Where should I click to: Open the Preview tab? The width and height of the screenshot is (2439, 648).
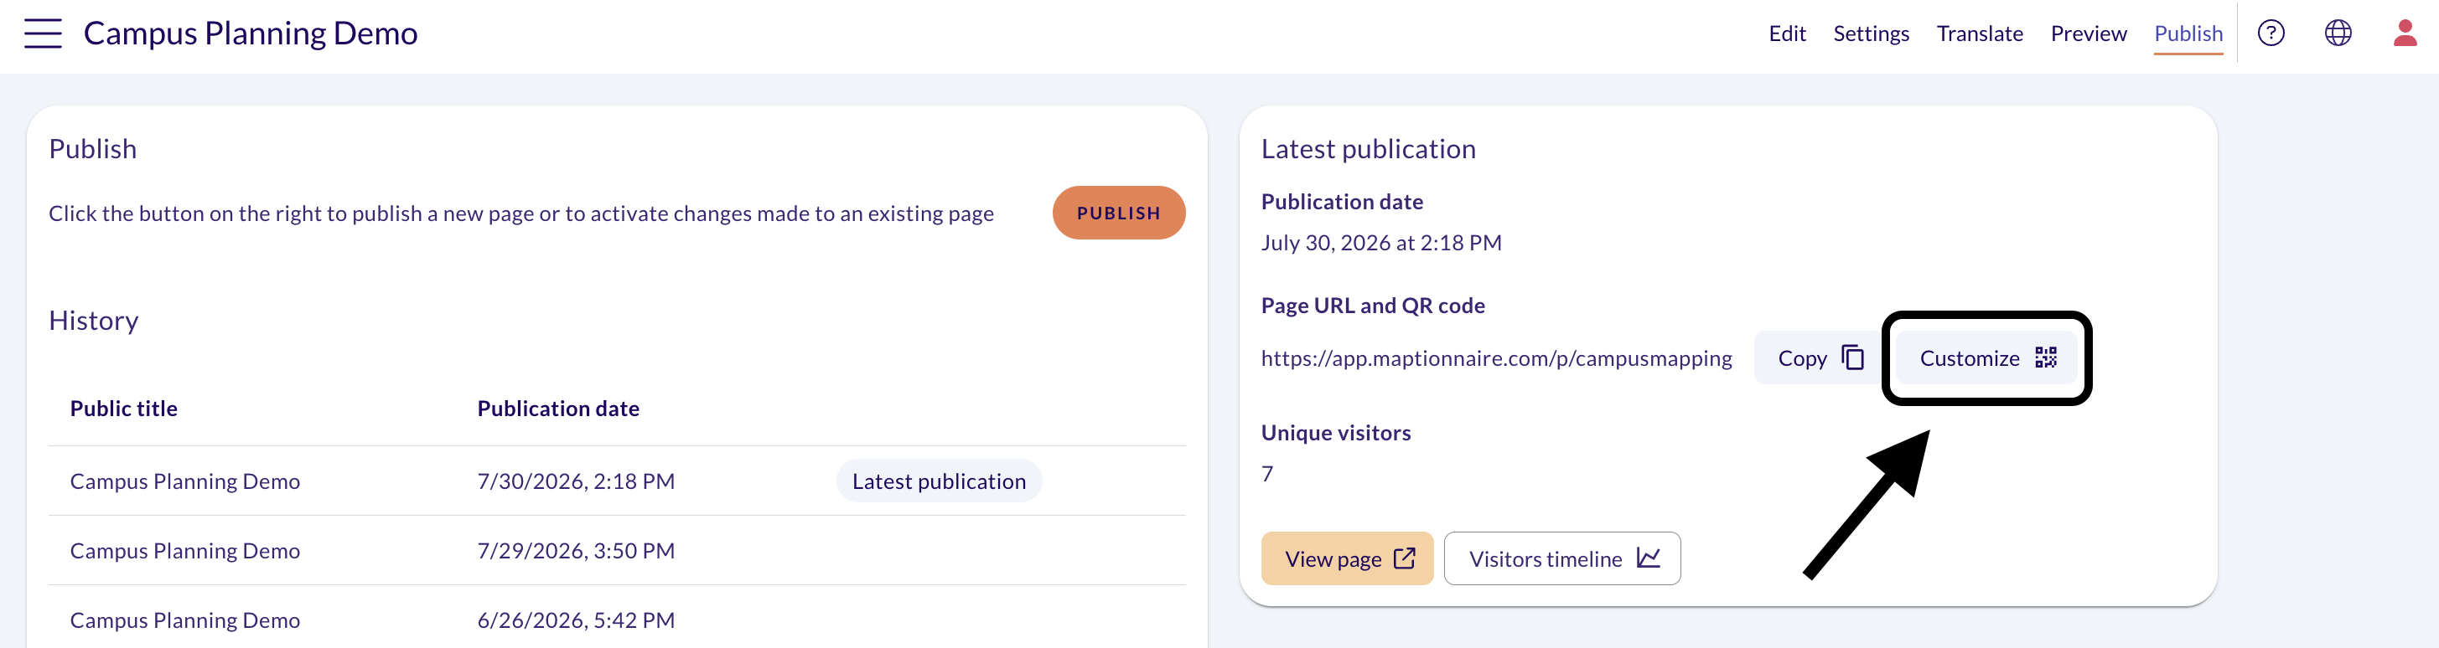click(2089, 34)
